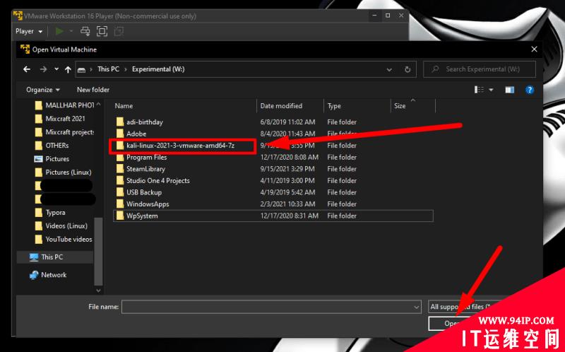The image size is (565, 352).
Task: Click the Unity mode icon in VMware toolbar
Action: coord(119,31)
